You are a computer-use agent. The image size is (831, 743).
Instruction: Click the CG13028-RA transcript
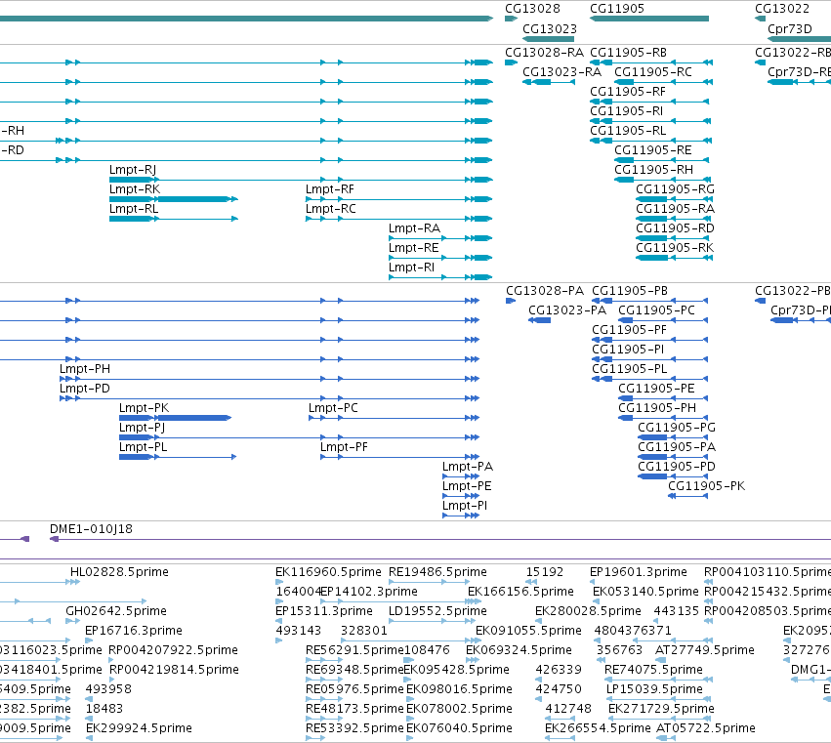[511, 62]
